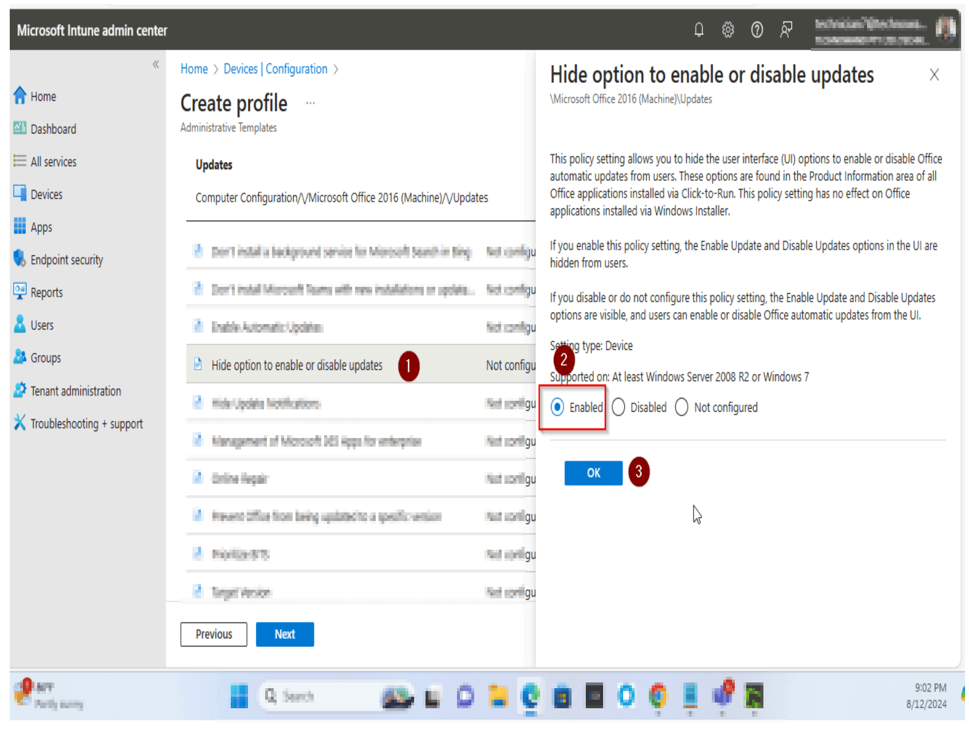The image size is (969, 734).
Task: Click the All services list icon
Action: [x=20, y=161]
